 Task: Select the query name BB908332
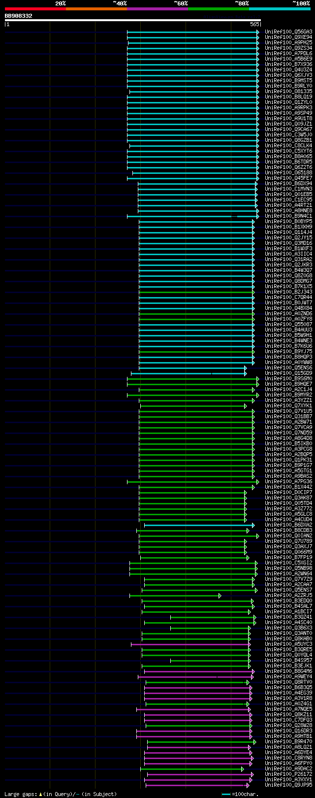click(x=19, y=16)
